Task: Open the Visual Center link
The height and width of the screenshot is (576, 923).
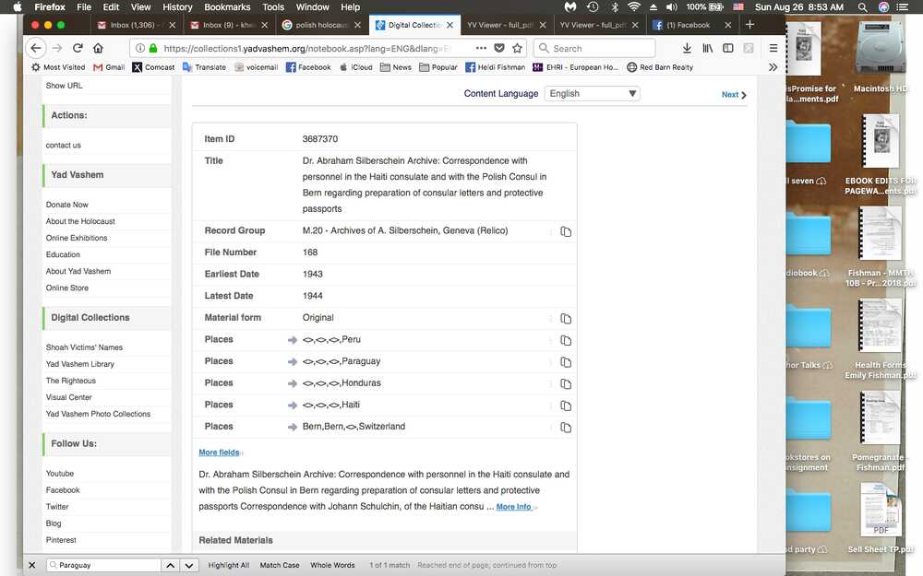Action: point(69,397)
